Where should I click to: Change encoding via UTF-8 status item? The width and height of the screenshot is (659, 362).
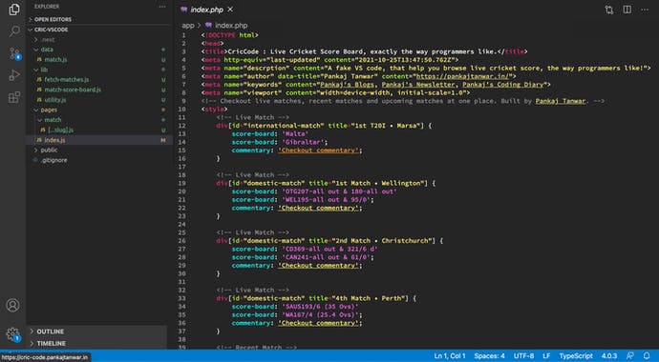pos(523,355)
